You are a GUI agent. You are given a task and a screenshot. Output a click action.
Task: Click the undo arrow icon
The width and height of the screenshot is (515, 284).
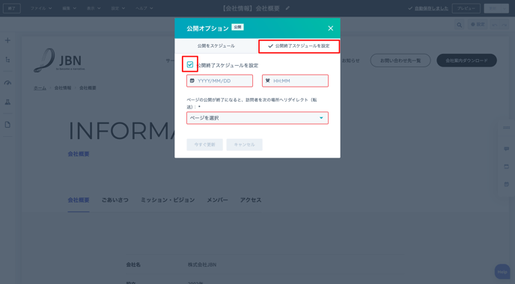[494, 25]
